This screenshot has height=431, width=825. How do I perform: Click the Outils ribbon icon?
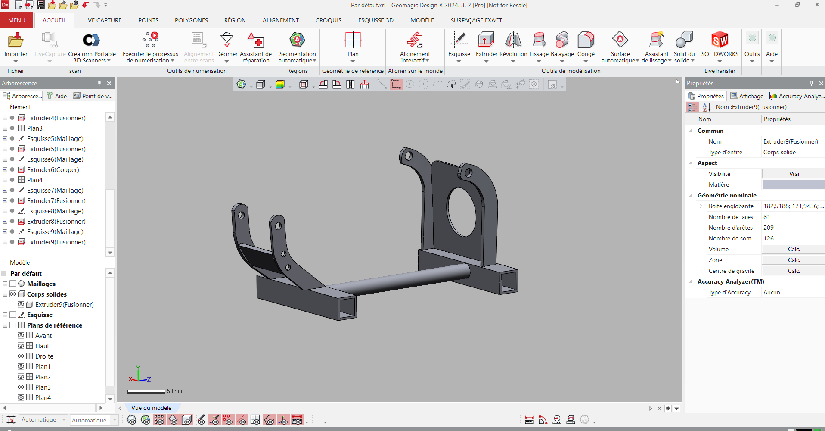click(752, 38)
